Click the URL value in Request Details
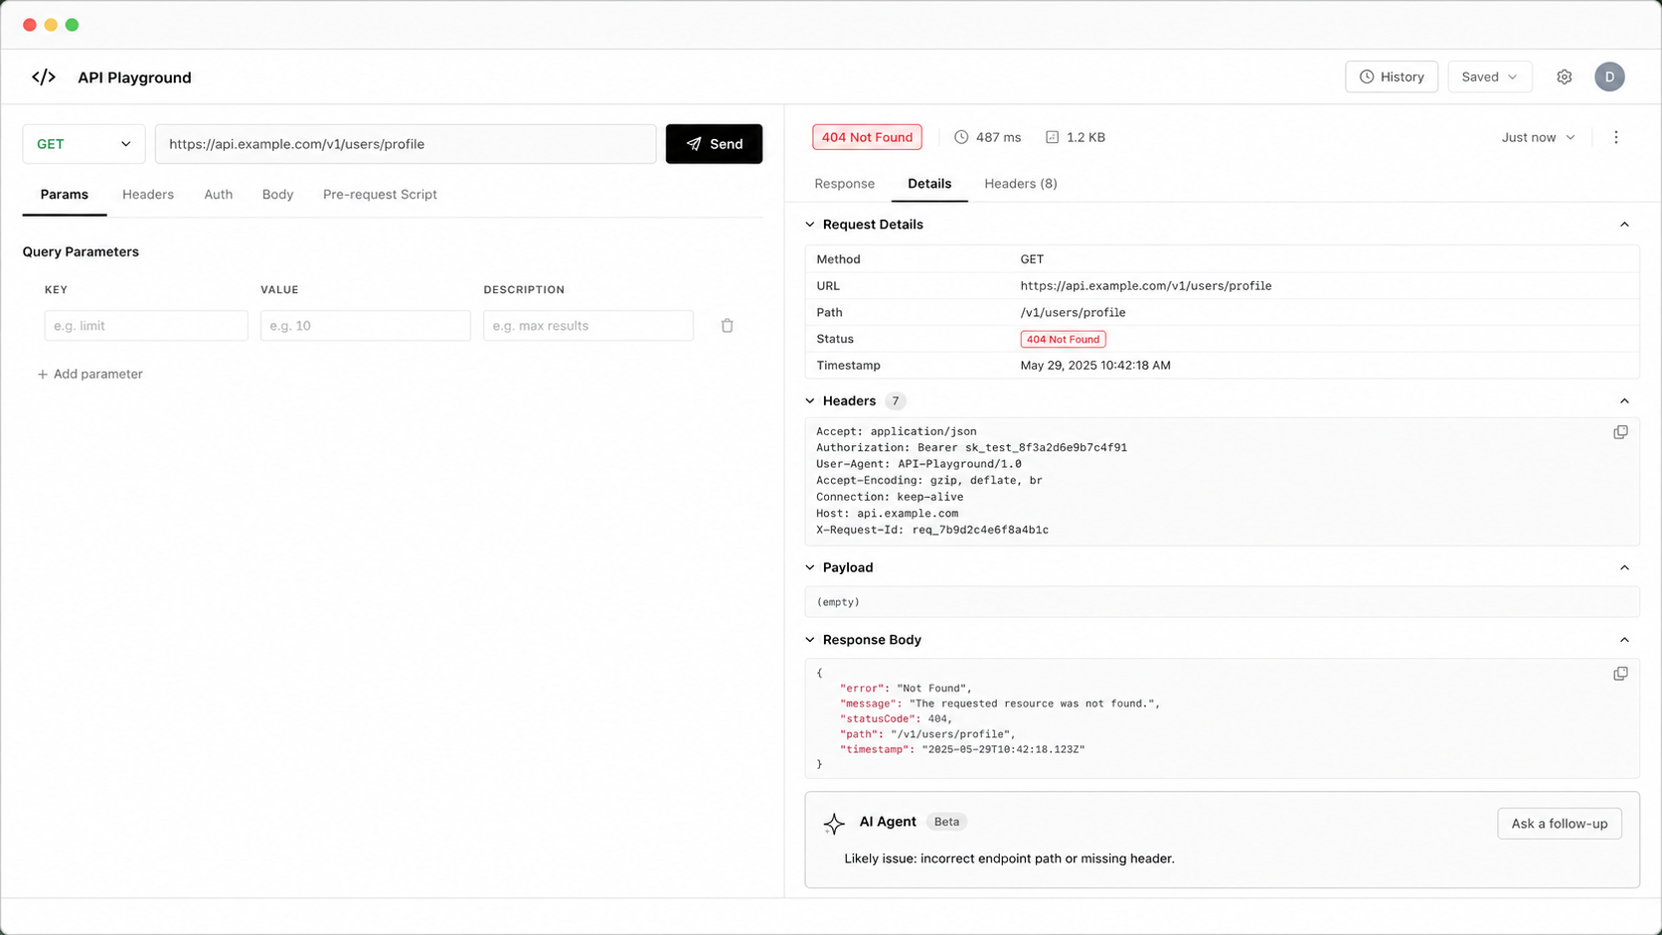 [x=1146, y=286]
